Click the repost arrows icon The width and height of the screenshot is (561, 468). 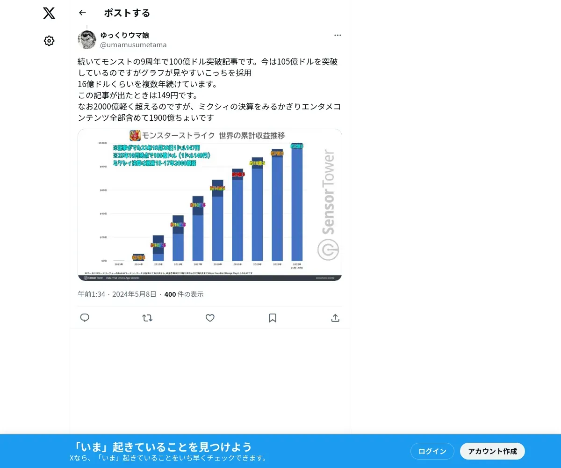[147, 318]
